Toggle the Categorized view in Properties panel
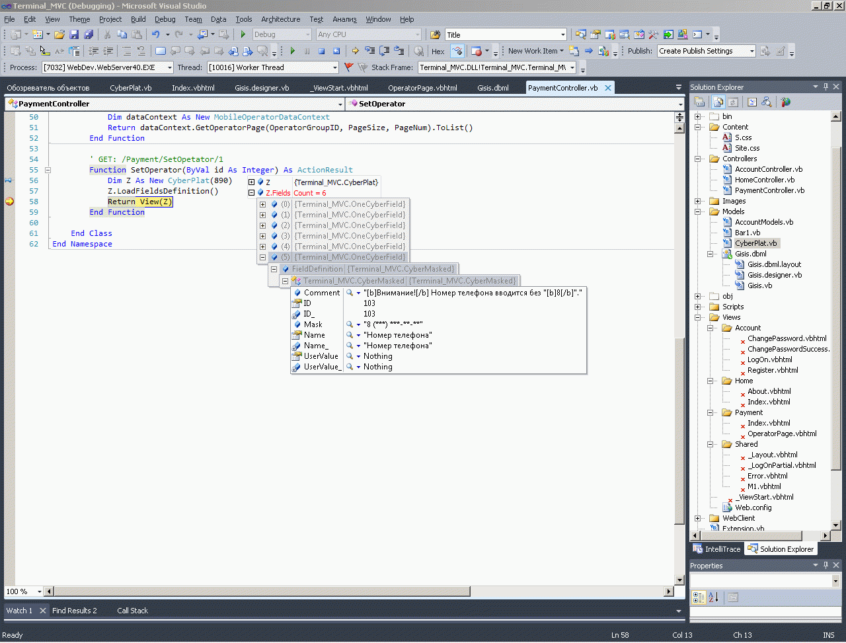The width and height of the screenshot is (846, 643). pyautogui.click(x=699, y=597)
